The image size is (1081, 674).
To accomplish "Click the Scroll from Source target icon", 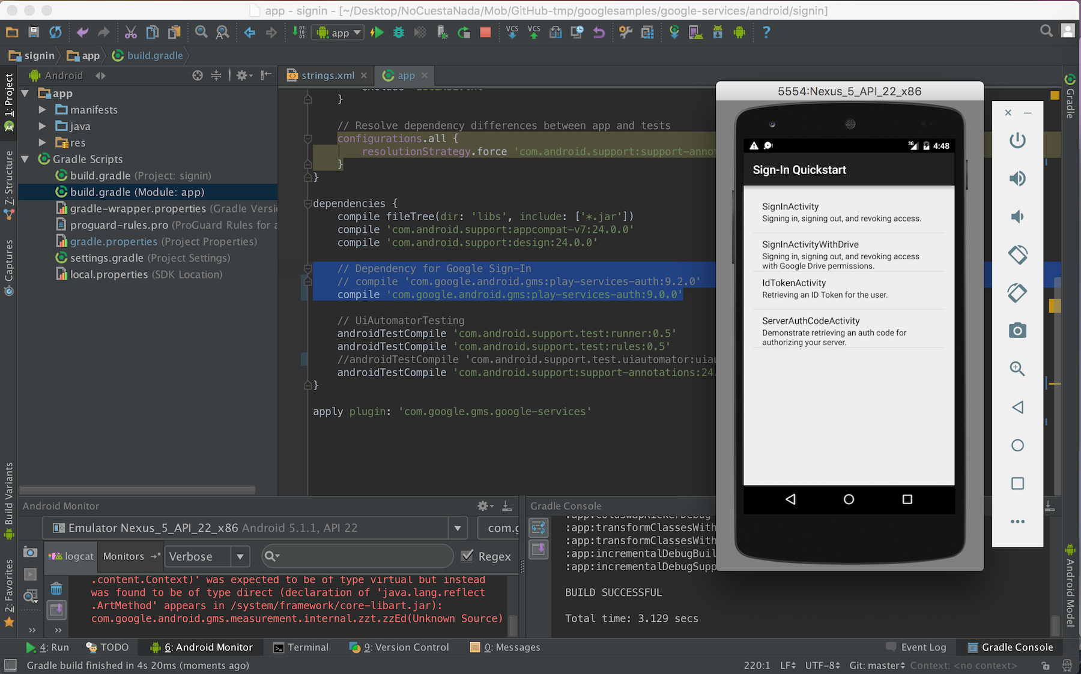I will (198, 76).
